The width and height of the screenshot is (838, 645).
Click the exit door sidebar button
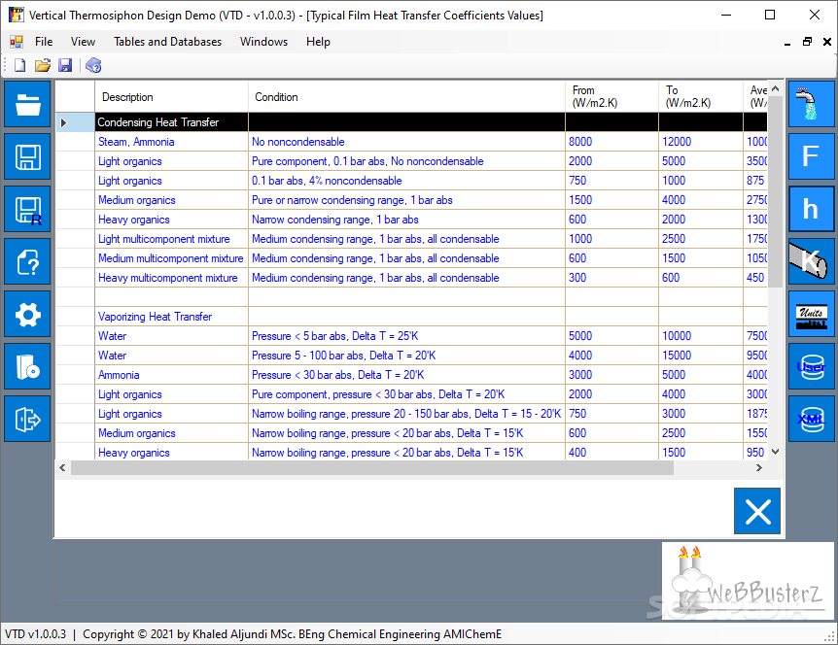click(28, 419)
